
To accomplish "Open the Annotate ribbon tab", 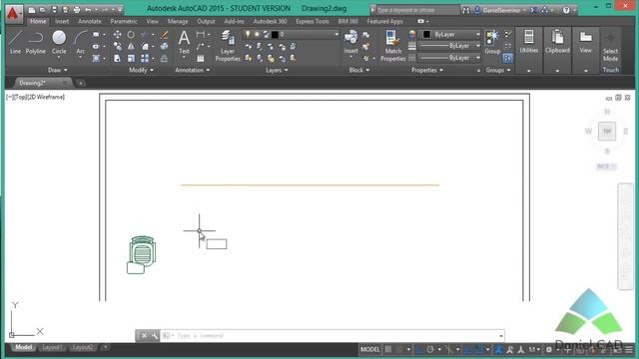I will (x=90, y=21).
